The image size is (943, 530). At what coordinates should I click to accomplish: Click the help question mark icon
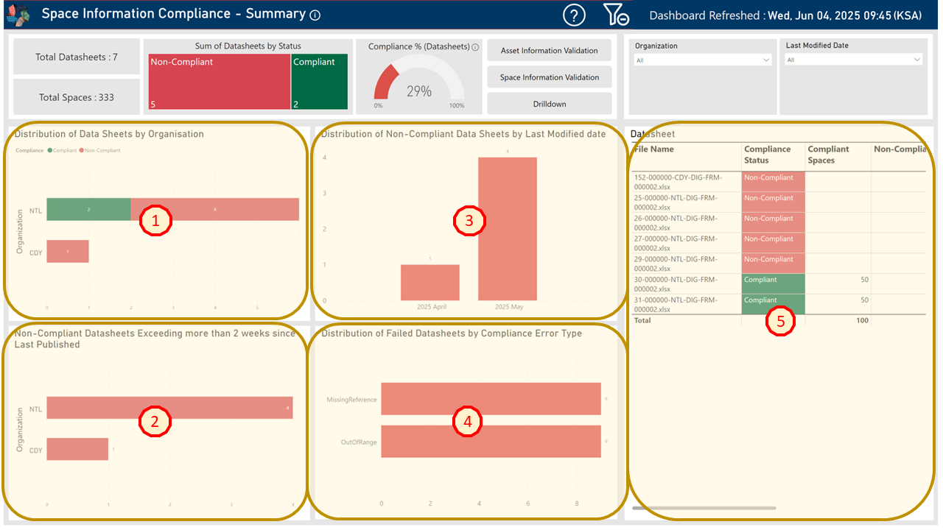[x=574, y=15]
